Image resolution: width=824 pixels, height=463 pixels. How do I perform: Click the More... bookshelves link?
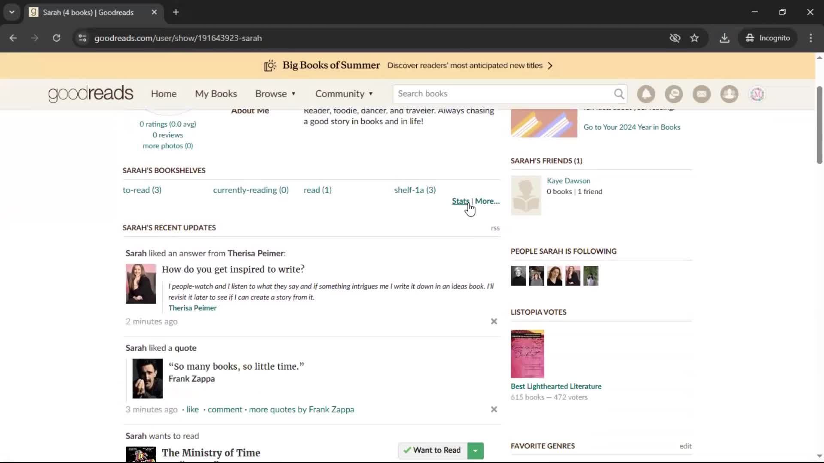point(487,201)
